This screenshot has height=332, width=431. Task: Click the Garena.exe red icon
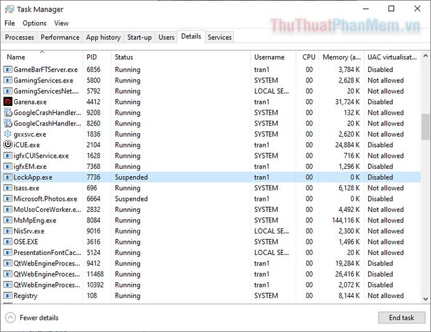point(7,102)
